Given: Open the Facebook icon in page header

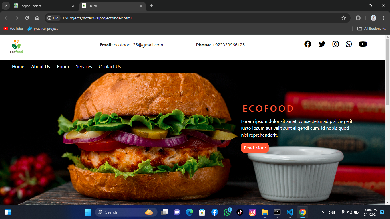Looking at the screenshot, I should pos(308,44).
